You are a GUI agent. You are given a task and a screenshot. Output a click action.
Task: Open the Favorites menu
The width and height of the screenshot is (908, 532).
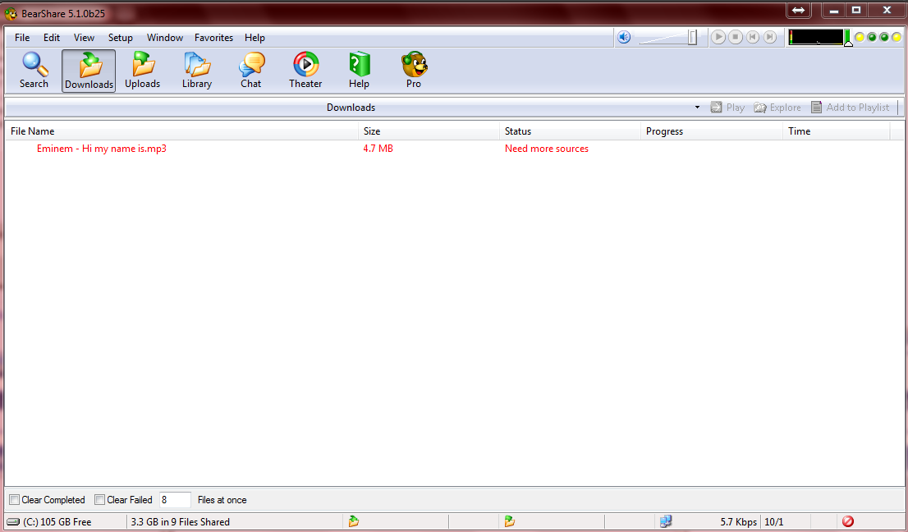pos(213,38)
